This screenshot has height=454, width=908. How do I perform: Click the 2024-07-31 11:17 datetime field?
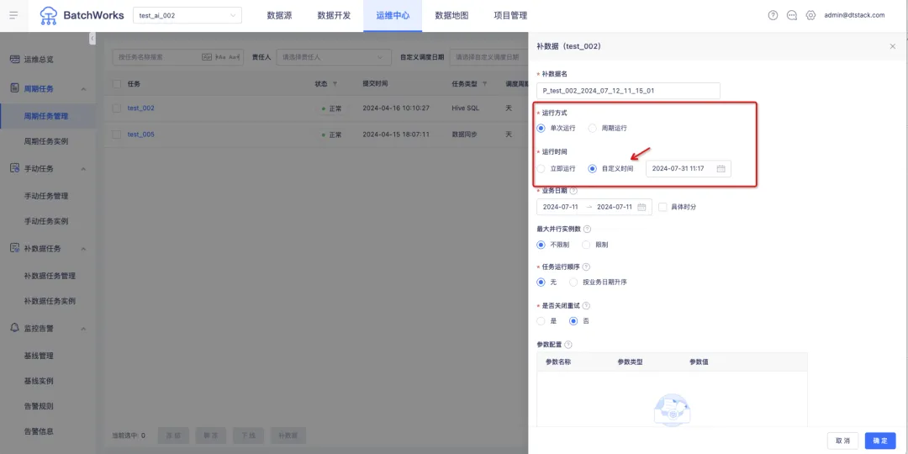(x=689, y=168)
